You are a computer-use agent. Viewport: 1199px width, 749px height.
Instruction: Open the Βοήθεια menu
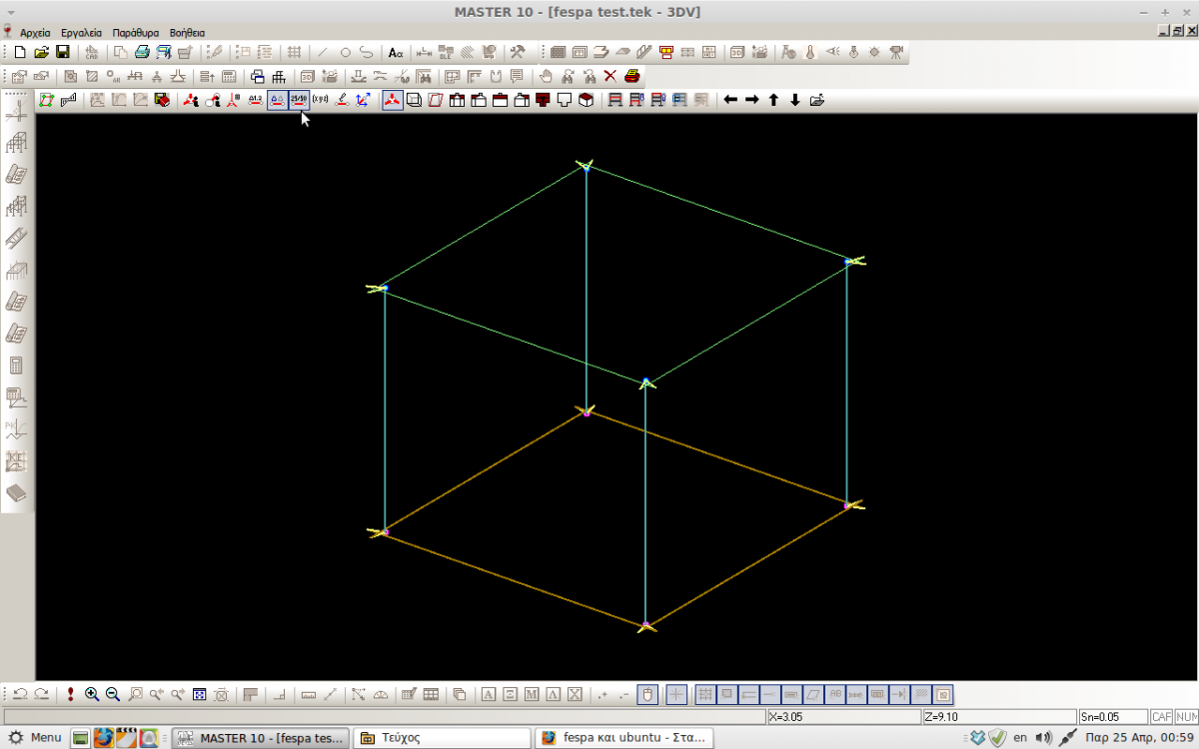(x=187, y=33)
